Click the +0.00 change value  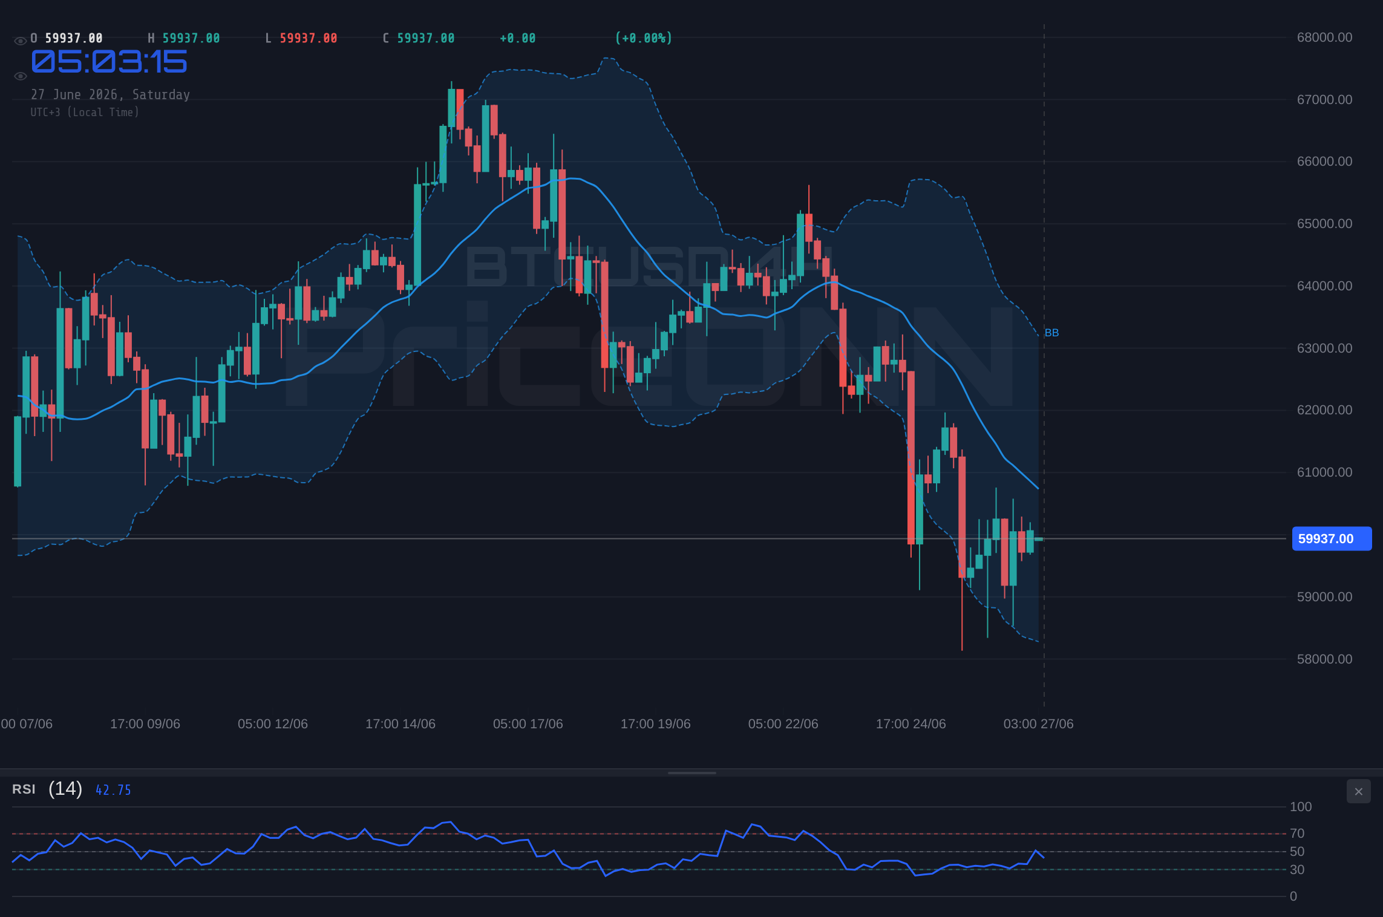pos(518,38)
